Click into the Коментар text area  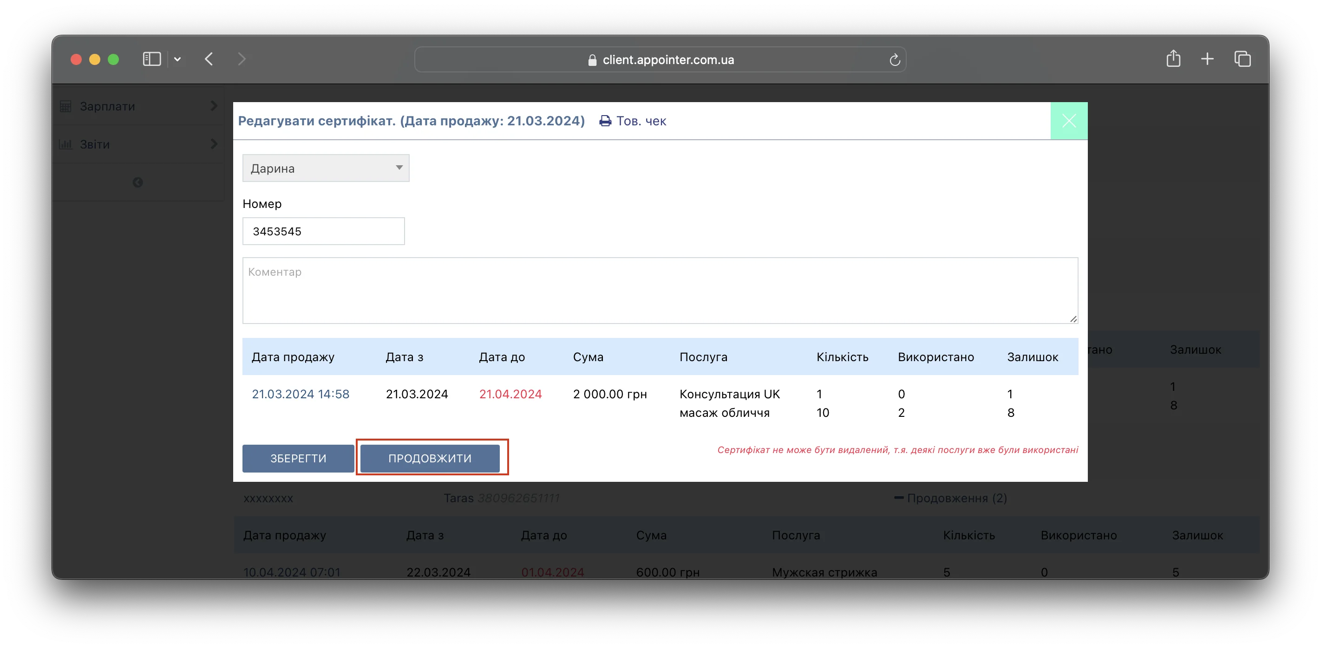click(x=660, y=291)
